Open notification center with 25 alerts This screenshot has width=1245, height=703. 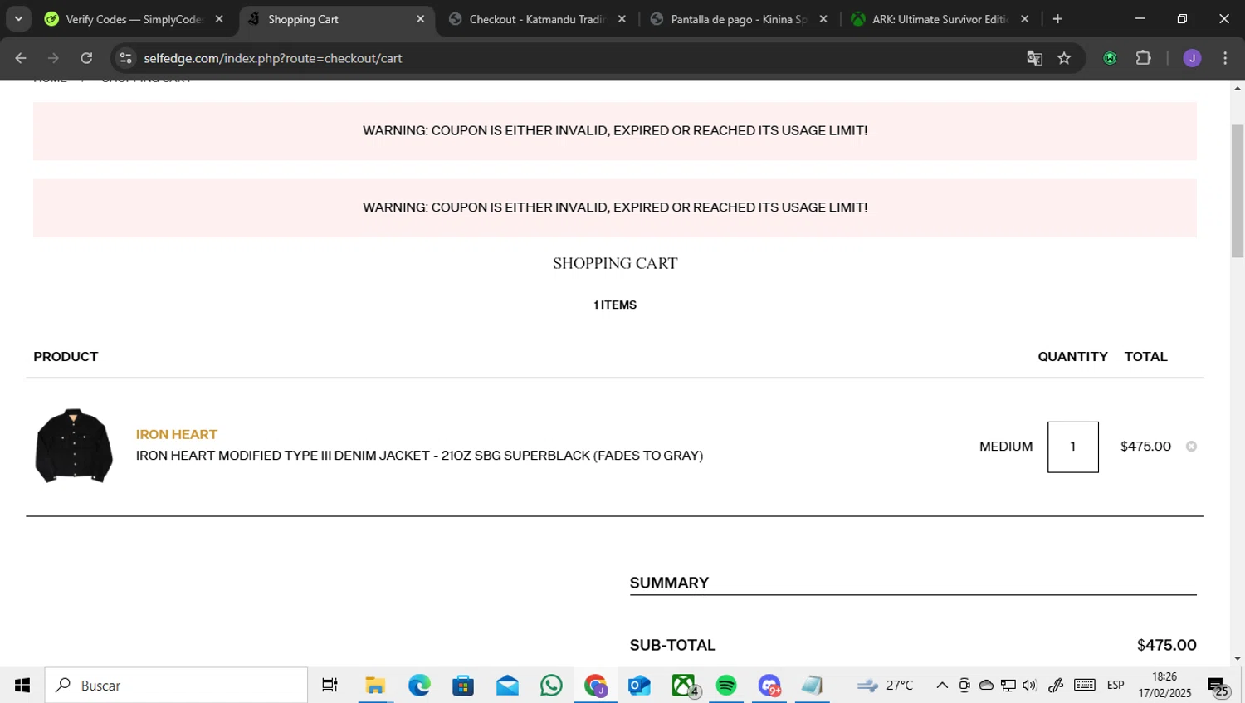(x=1218, y=686)
